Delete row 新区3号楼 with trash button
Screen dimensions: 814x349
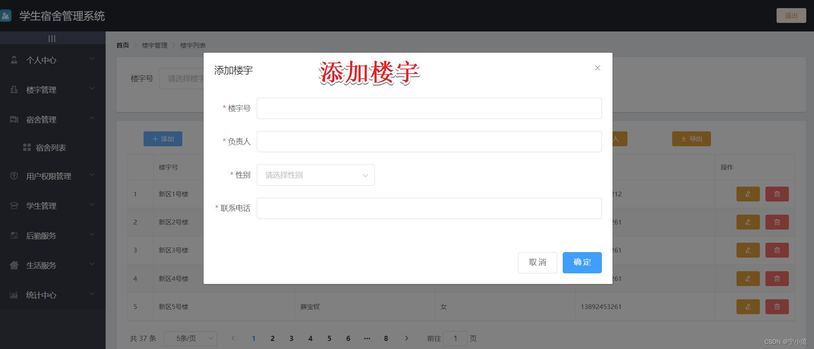pyautogui.click(x=777, y=250)
